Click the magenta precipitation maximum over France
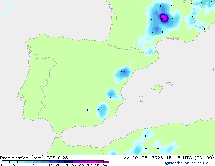This screenshot has width=215, height=166. 164,18
